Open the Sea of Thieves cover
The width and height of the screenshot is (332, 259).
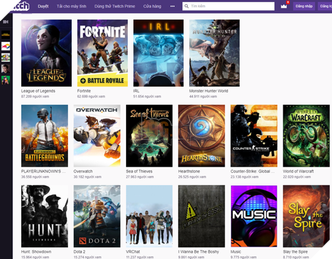click(149, 136)
